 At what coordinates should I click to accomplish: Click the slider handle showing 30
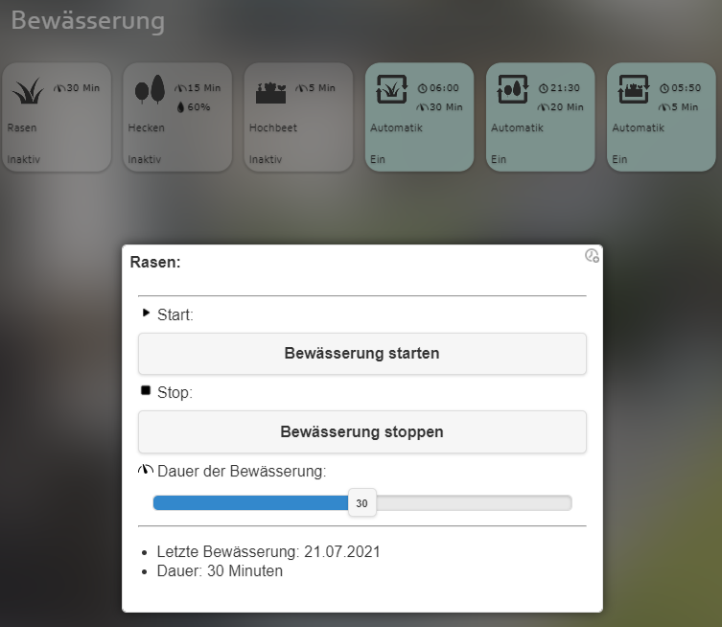(x=361, y=503)
